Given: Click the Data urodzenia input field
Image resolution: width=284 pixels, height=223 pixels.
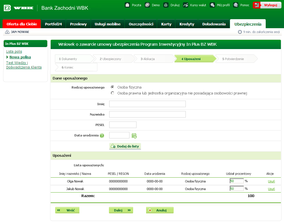Looking at the screenshot, I should pyautogui.click(x=119, y=135).
